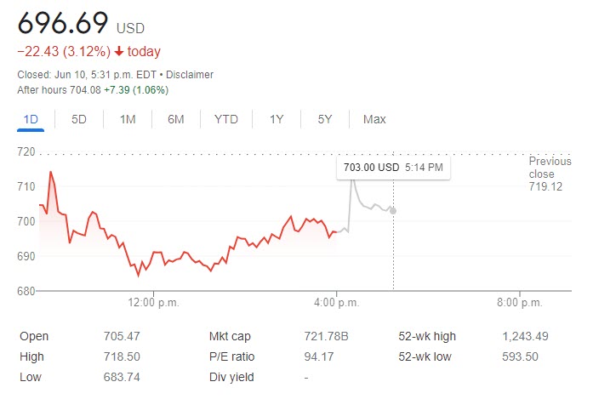This screenshot has width=616, height=399.
Task: Click the 703.00 USD chart tooltip
Action: 393,168
